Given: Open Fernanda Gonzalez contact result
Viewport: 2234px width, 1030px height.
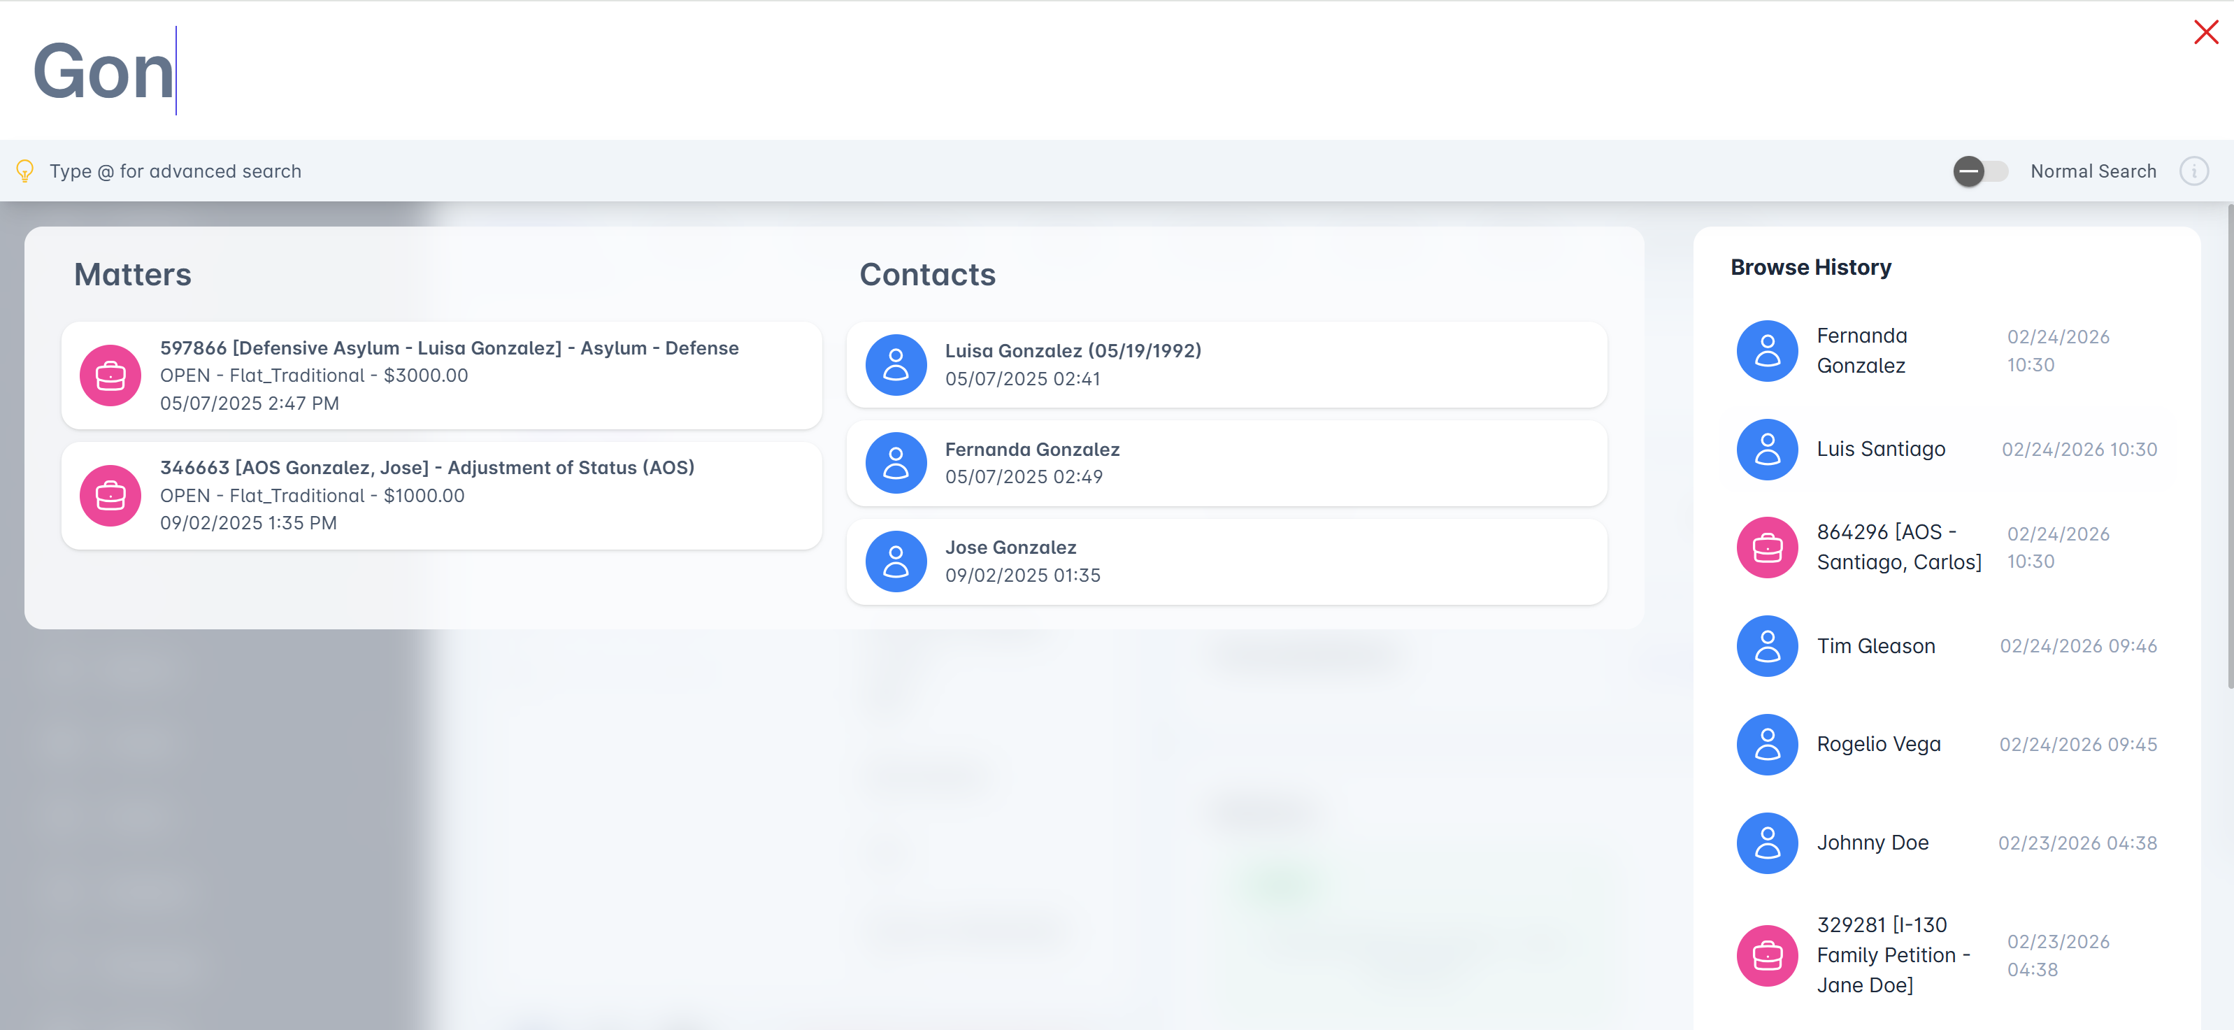Looking at the screenshot, I should pyautogui.click(x=1031, y=449).
